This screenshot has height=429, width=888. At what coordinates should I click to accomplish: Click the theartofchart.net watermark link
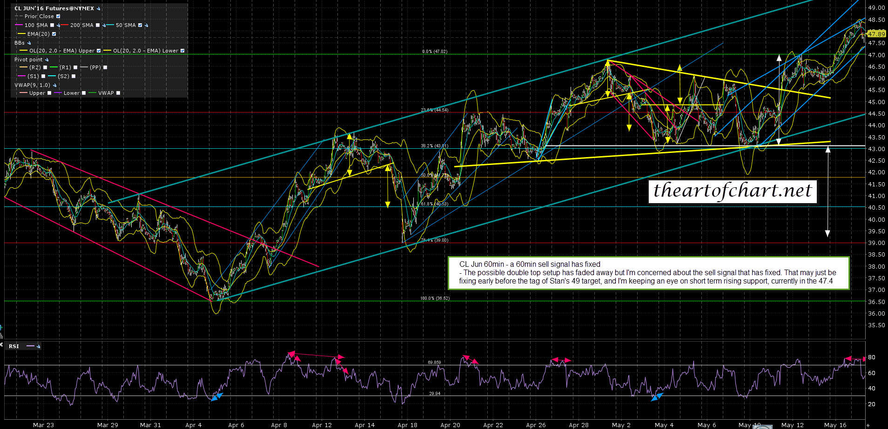(x=733, y=191)
